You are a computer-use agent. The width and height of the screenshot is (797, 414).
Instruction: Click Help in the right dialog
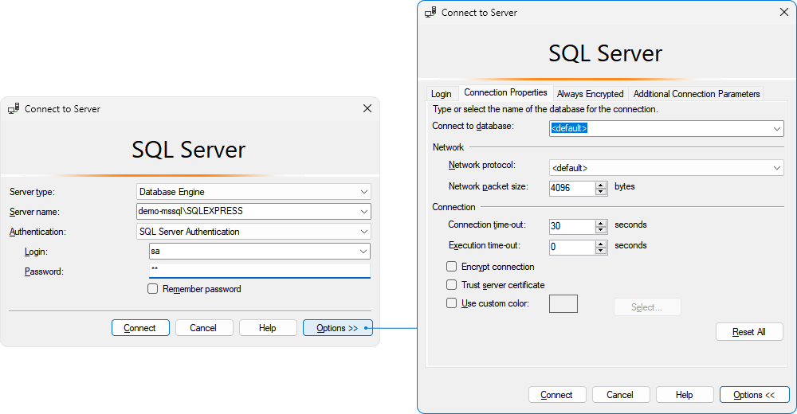point(685,395)
